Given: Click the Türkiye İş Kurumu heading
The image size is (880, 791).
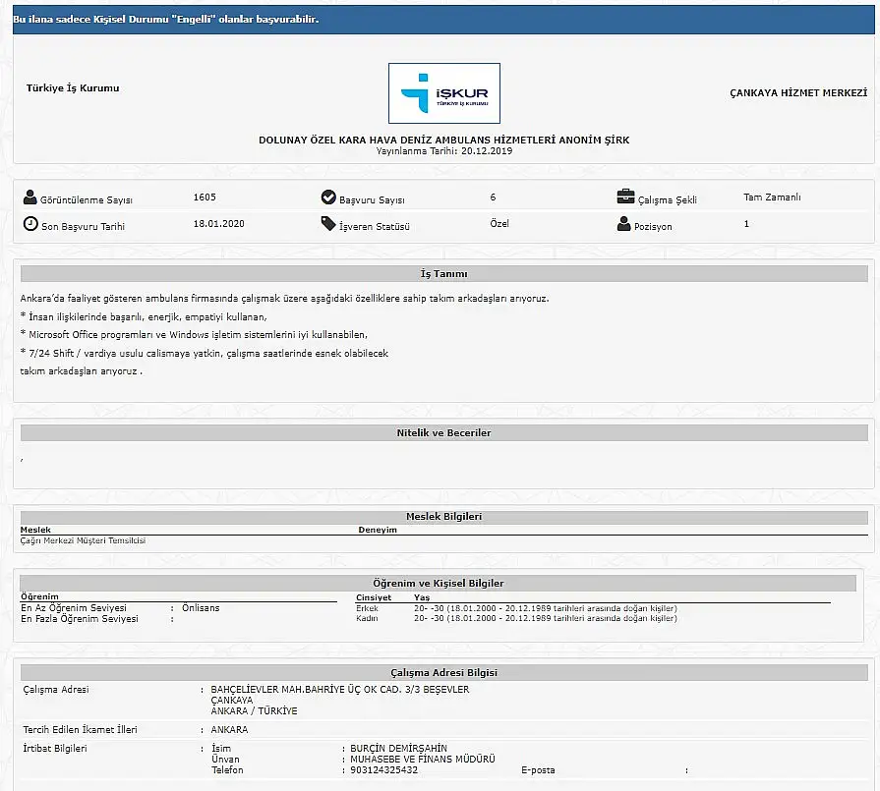Looking at the screenshot, I should 73,88.
